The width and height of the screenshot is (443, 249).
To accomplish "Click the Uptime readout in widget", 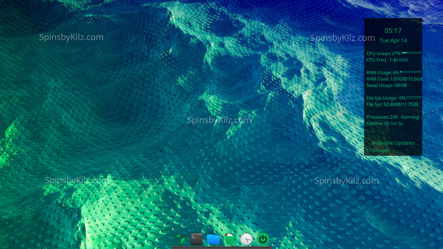I will (x=385, y=123).
